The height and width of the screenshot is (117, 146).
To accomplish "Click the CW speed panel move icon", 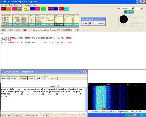I will [95, 23].
